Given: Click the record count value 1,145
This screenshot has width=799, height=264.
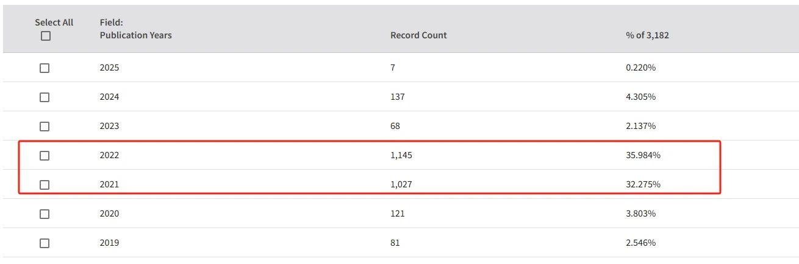Looking at the screenshot, I should (x=402, y=156).
